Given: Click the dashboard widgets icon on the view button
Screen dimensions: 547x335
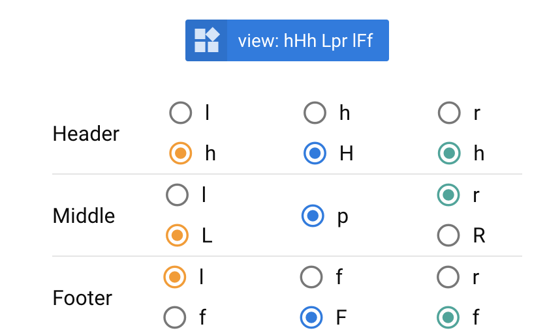Looking at the screenshot, I should [207, 40].
